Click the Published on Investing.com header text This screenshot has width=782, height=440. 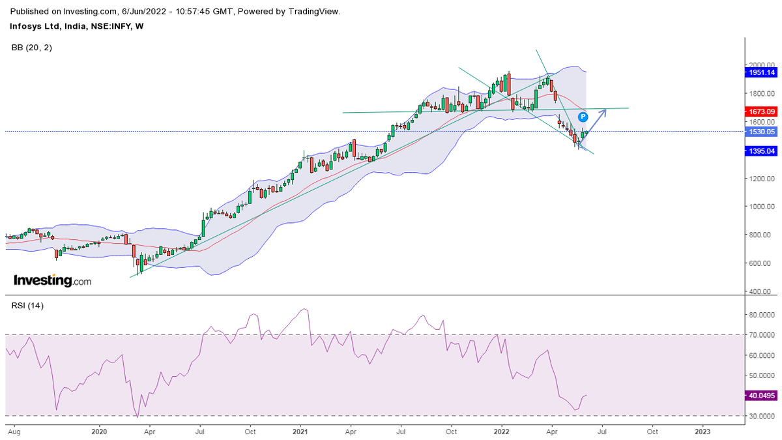(x=176, y=12)
